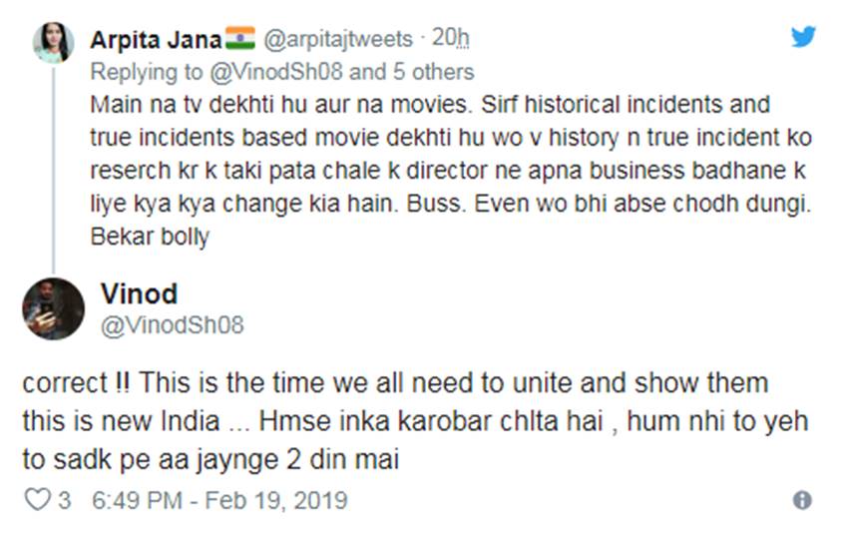Click the India flag emoji beside Arpita Jana
848x537 pixels.
point(239,39)
